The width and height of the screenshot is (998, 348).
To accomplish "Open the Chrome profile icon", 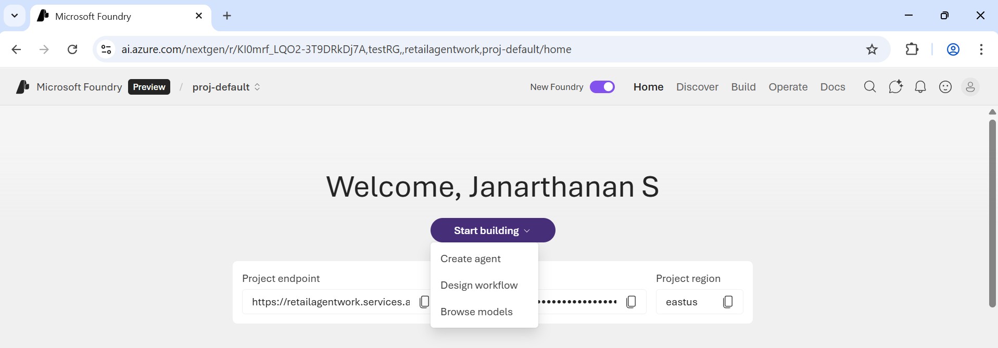I will (x=953, y=49).
